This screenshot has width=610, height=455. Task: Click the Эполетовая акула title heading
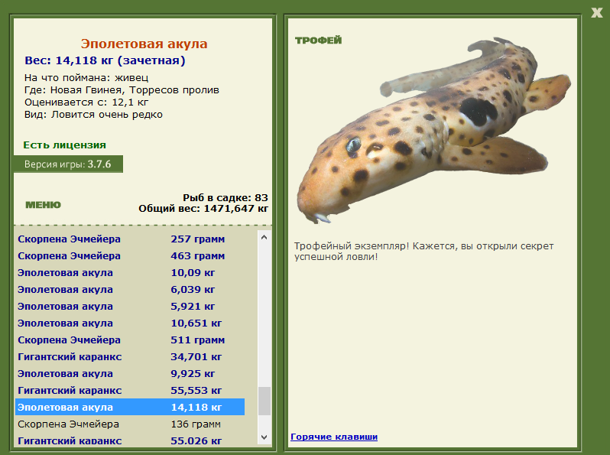(x=144, y=44)
